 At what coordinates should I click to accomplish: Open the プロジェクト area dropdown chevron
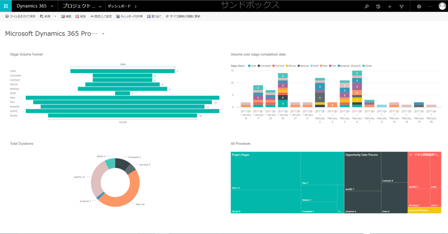click(100, 6)
